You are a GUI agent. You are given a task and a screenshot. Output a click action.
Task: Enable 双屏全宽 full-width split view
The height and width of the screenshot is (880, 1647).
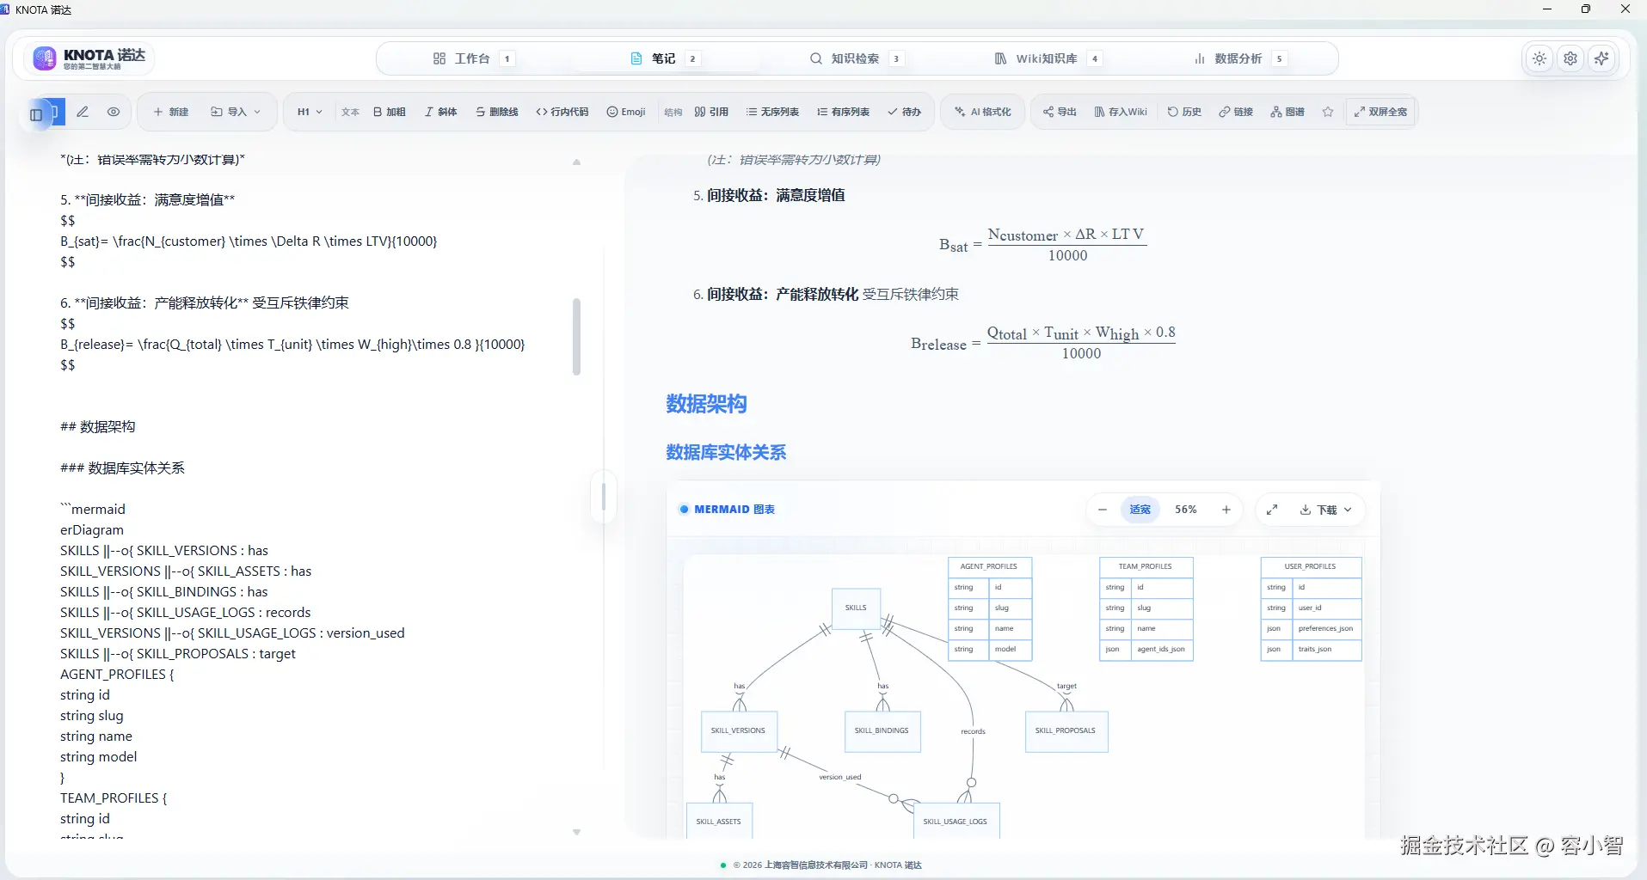(x=1379, y=112)
